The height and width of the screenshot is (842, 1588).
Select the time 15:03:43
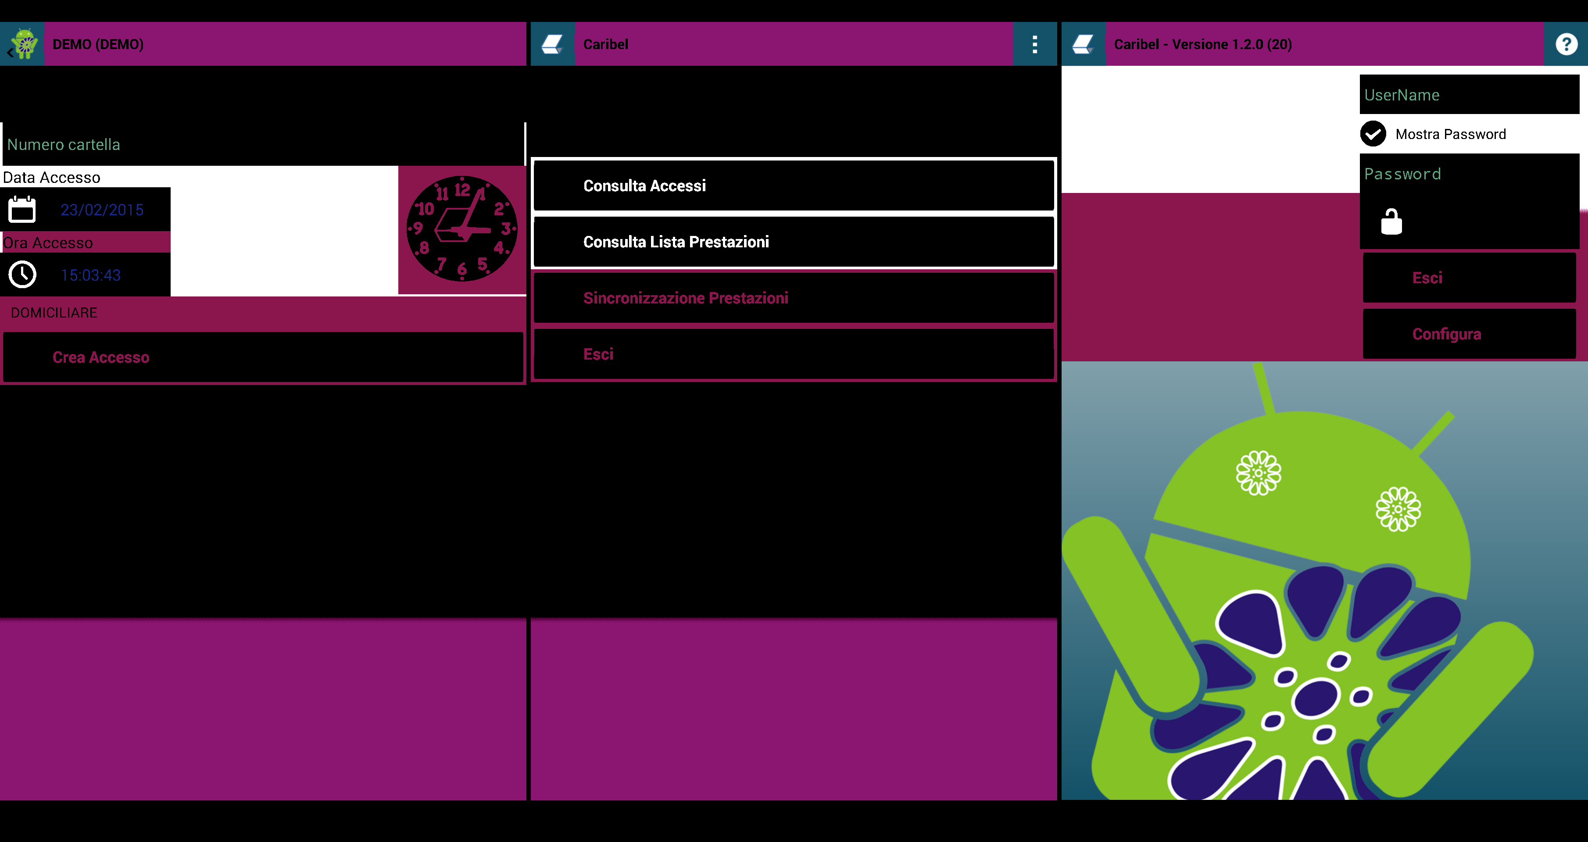[x=91, y=275]
